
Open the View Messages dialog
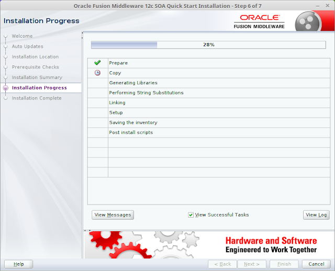(x=113, y=215)
